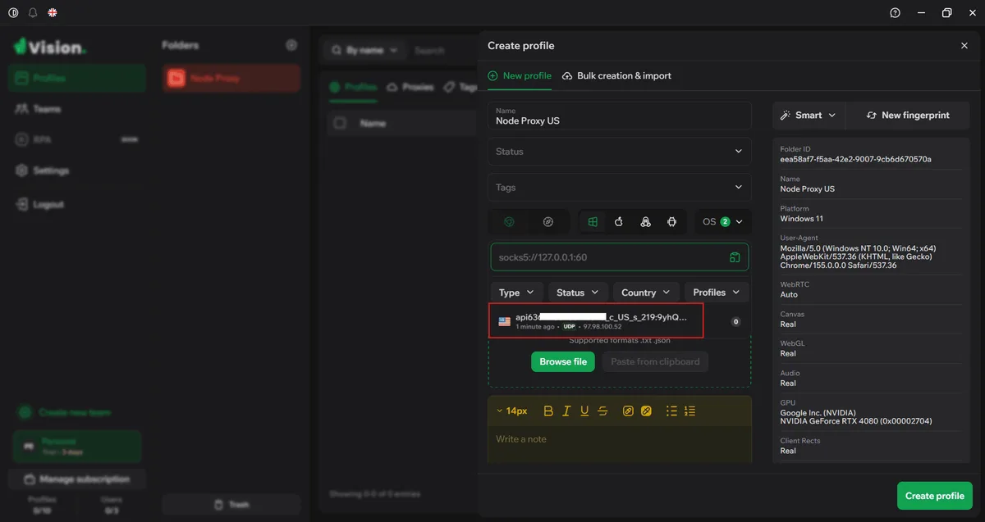985x522 pixels.
Task: Select the Windows OS icon
Action: 593,222
